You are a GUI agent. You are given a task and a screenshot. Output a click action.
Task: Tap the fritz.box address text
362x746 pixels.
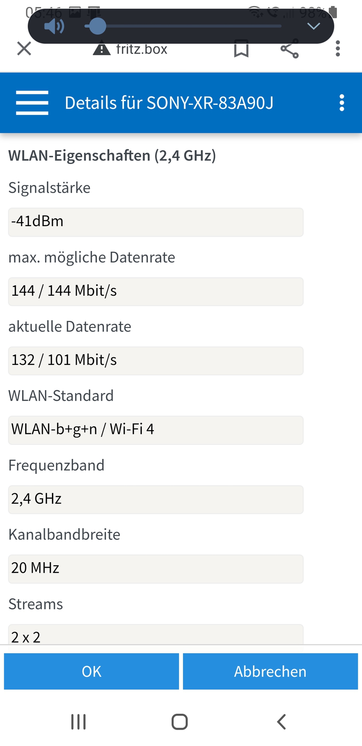(x=141, y=49)
